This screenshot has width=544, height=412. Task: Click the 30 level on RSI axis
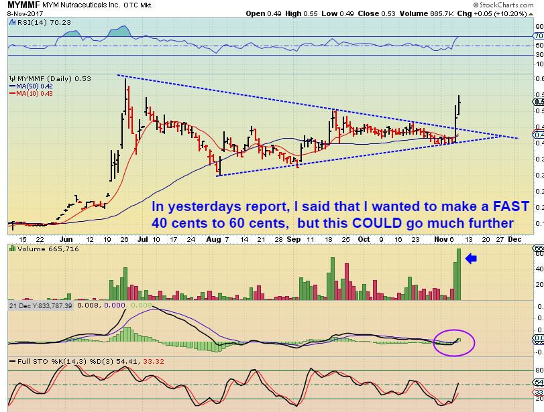point(539,55)
